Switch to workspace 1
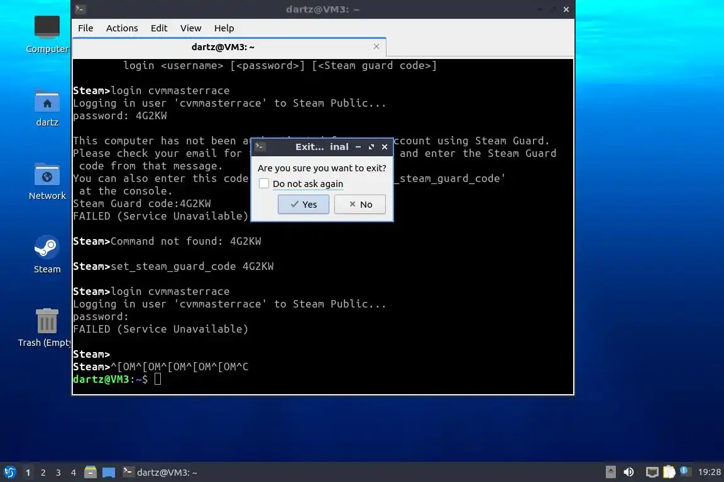Image resolution: width=724 pixels, height=482 pixels. [28, 473]
